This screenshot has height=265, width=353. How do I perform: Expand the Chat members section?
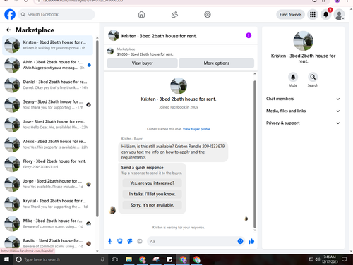pyautogui.click(x=303, y=99)
